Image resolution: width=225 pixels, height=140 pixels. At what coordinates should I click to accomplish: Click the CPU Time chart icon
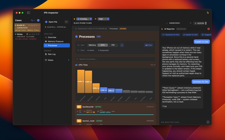(76, 65)
